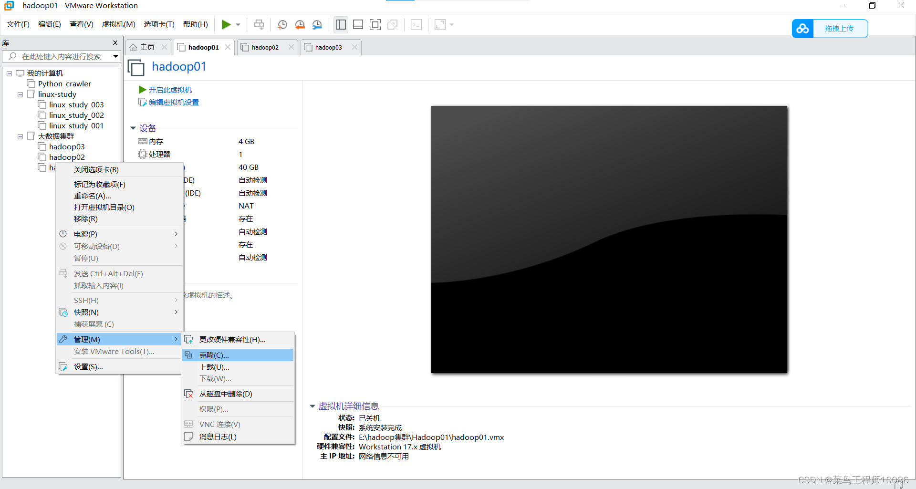Click the green power on play button
Screen dimensions: 916x489
tap(226, 24)
